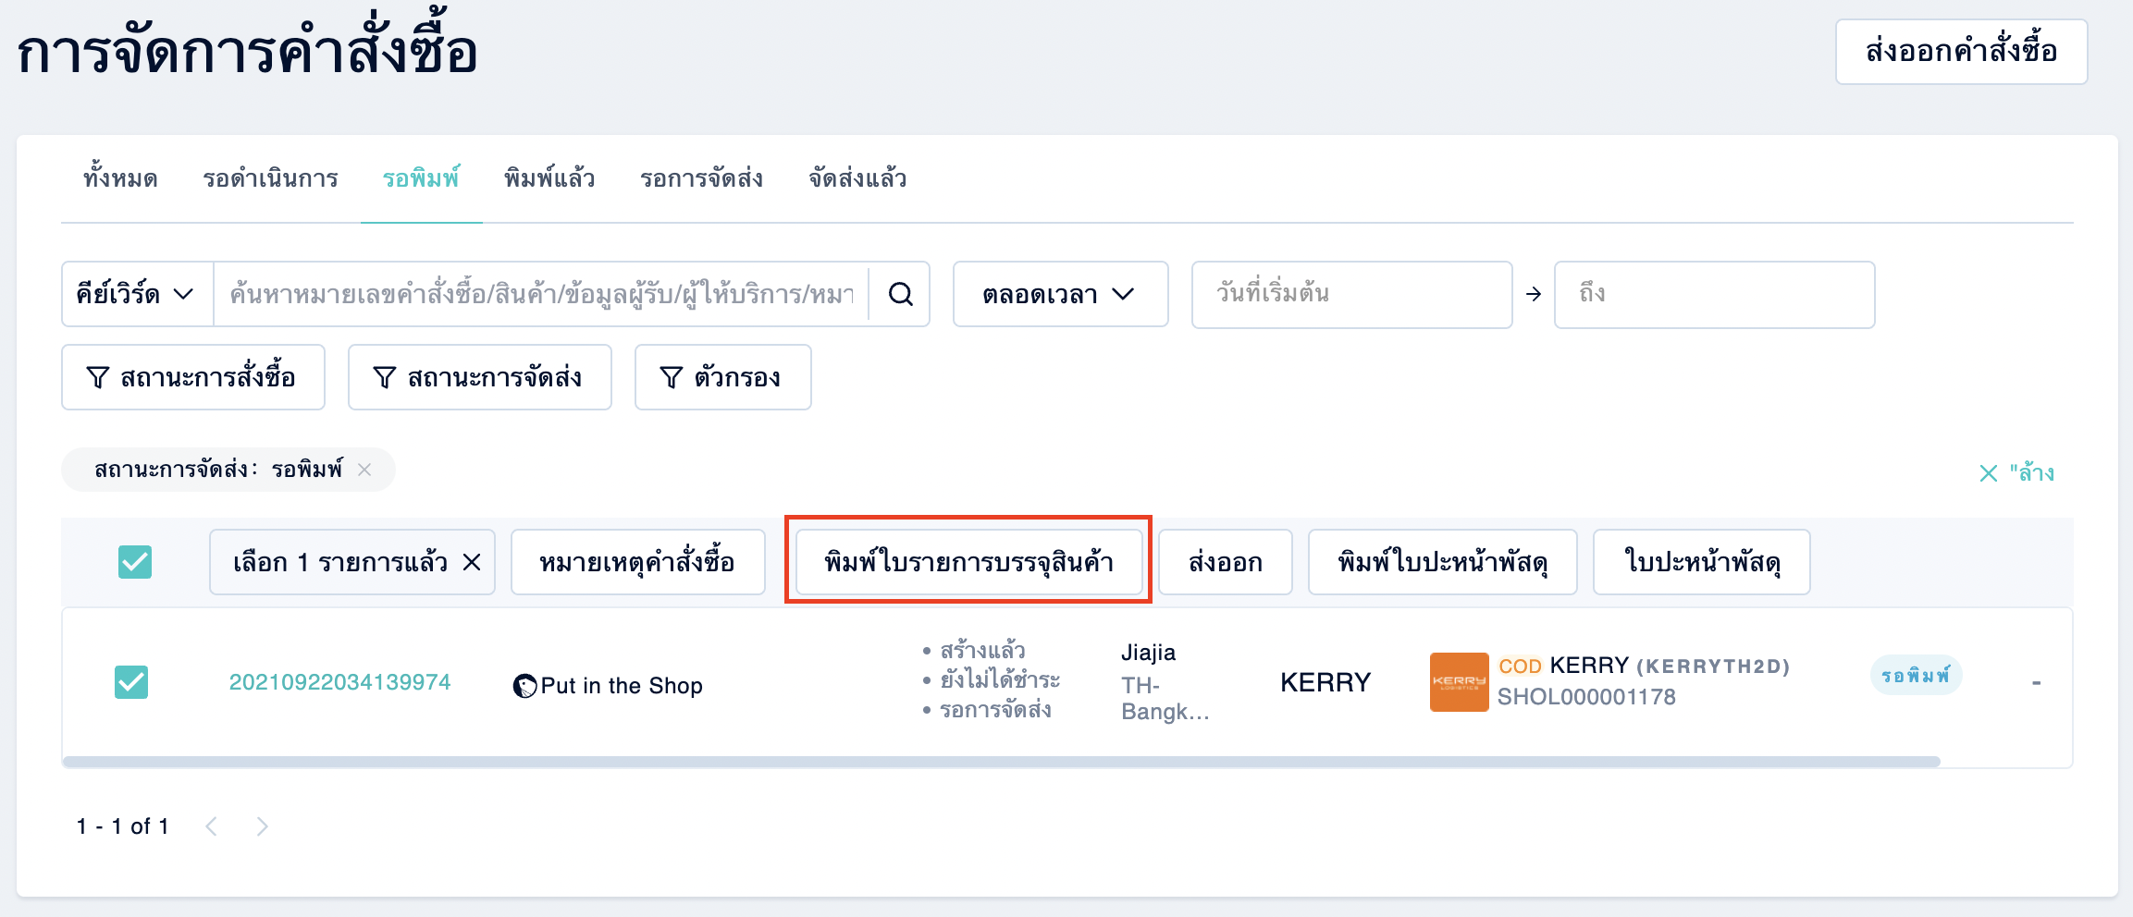Open สถานะการสั่งซื้อ filter

click(192, 377)
